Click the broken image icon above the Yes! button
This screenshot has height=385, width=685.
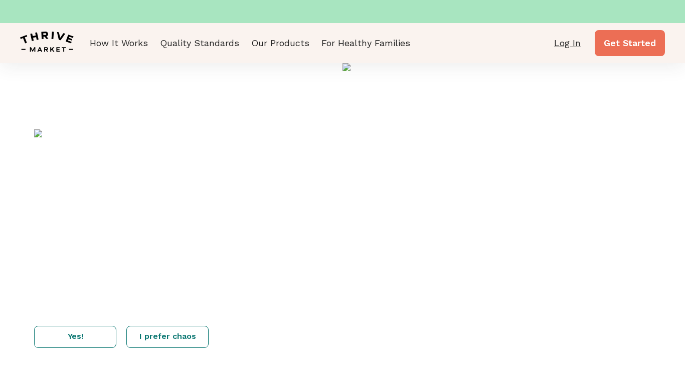coord(38,133)
